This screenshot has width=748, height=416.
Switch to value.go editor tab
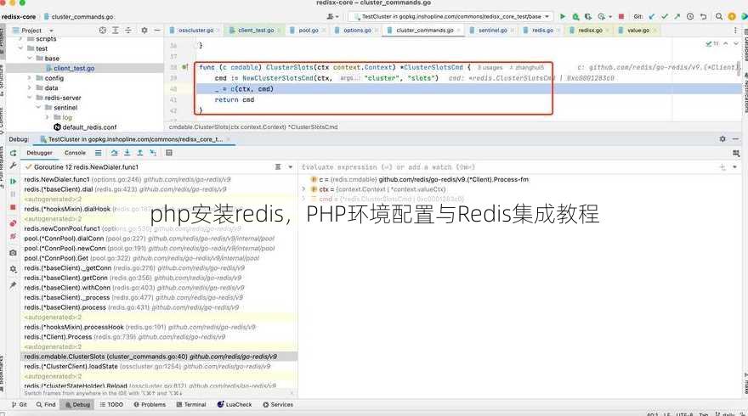coord(637,30)
